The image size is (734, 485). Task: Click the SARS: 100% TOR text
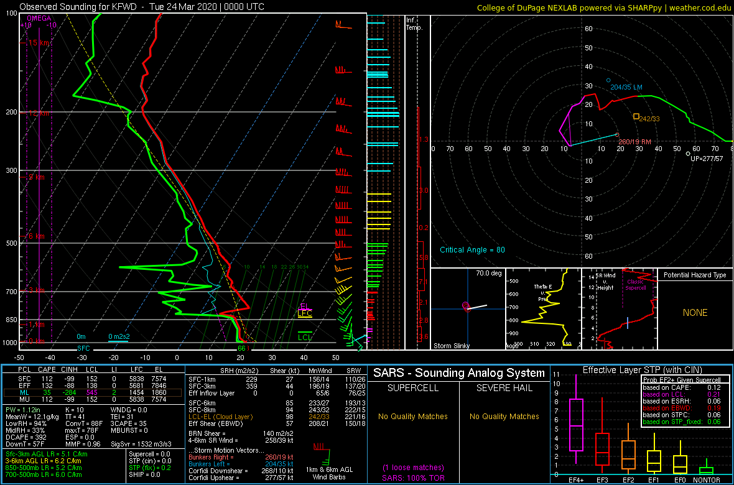pos(414,477)
